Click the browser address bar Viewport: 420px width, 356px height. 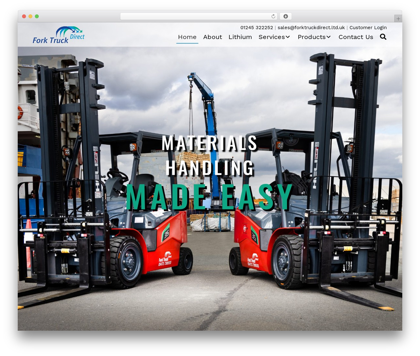point(199,16)
